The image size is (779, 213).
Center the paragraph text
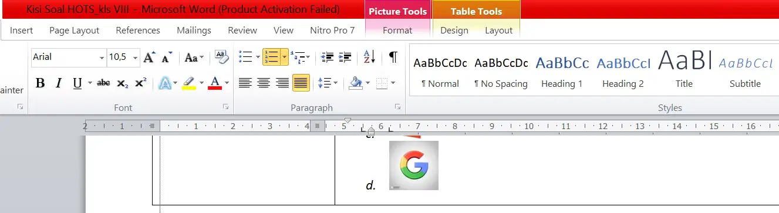point(264,83)
